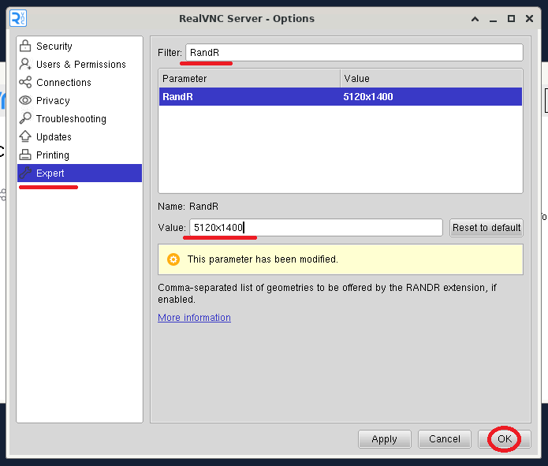The width and height of the screenshot is (548, 466).
Task: Click the RealVNC logo icon in title bar
Action: tap(18, 18)
